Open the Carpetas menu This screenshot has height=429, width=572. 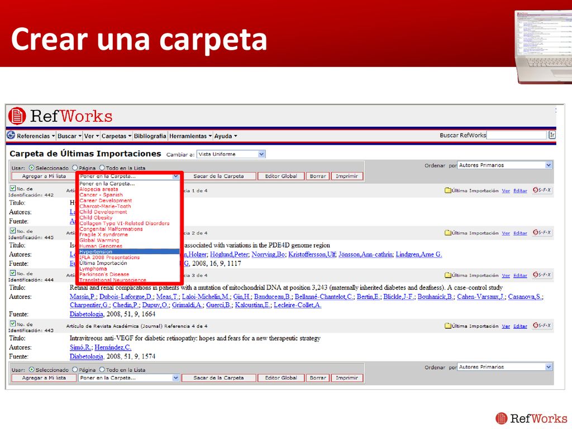116,136
